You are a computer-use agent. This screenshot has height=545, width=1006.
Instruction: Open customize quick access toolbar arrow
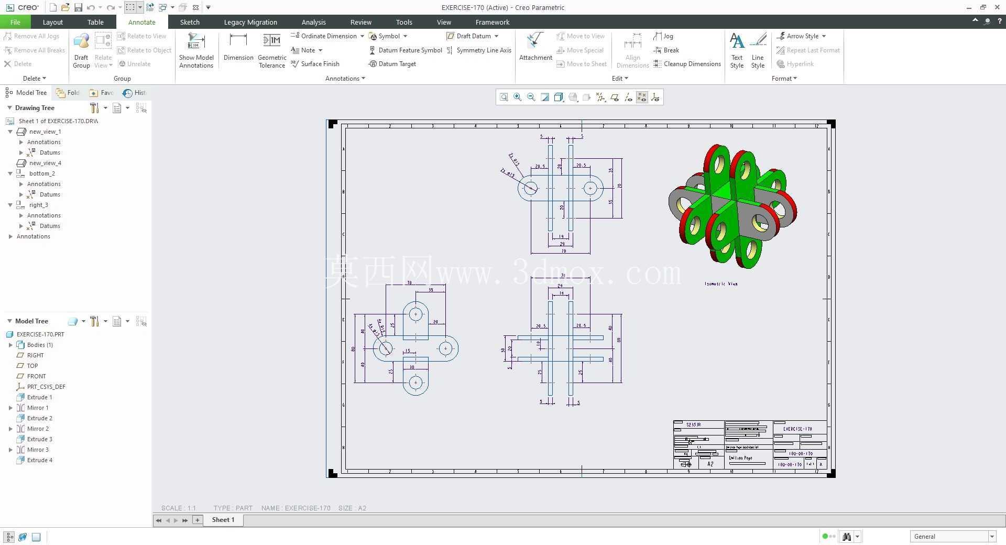pyautogui.click(x=209, y=7)
